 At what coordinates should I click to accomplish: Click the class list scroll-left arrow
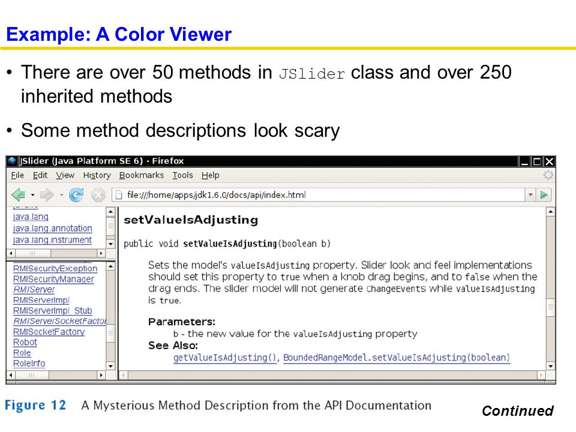[x=11, y=375]
